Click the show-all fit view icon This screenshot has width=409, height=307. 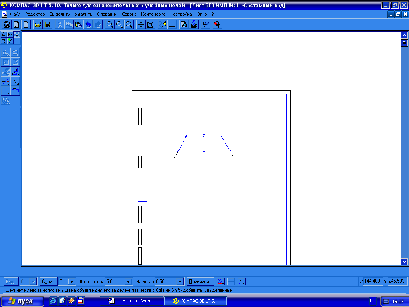(x=151, y=24)
